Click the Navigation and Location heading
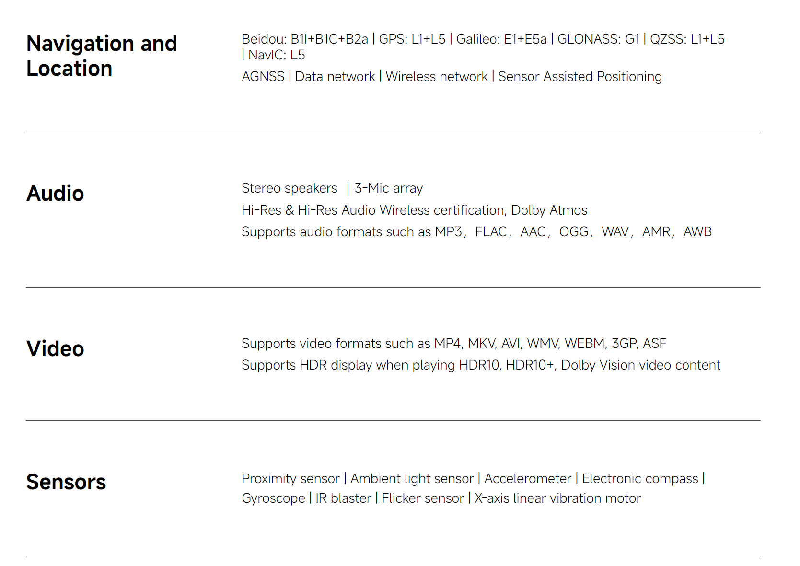The height and width of the screenshot is (566, 800). pyautogui.click(x=102, y=56)
